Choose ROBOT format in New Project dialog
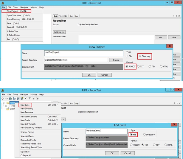 131,66
